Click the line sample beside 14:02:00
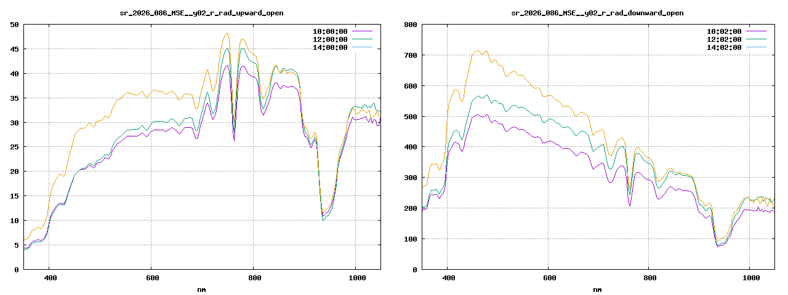Screen dimensions: 788x295 pos(756,47)
